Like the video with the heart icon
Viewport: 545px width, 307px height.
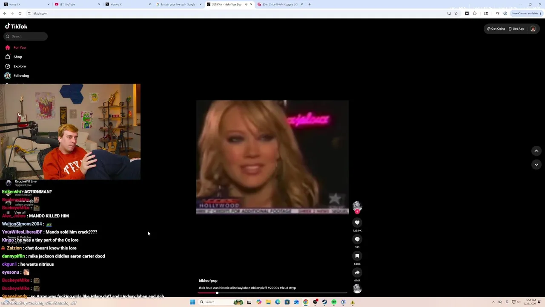(357, 222)
